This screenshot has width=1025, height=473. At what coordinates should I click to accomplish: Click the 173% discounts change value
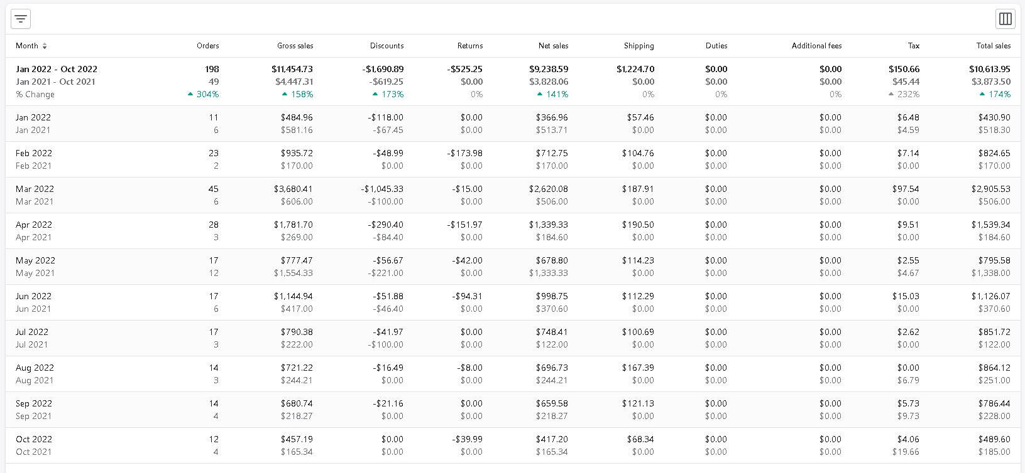[388, 94]
